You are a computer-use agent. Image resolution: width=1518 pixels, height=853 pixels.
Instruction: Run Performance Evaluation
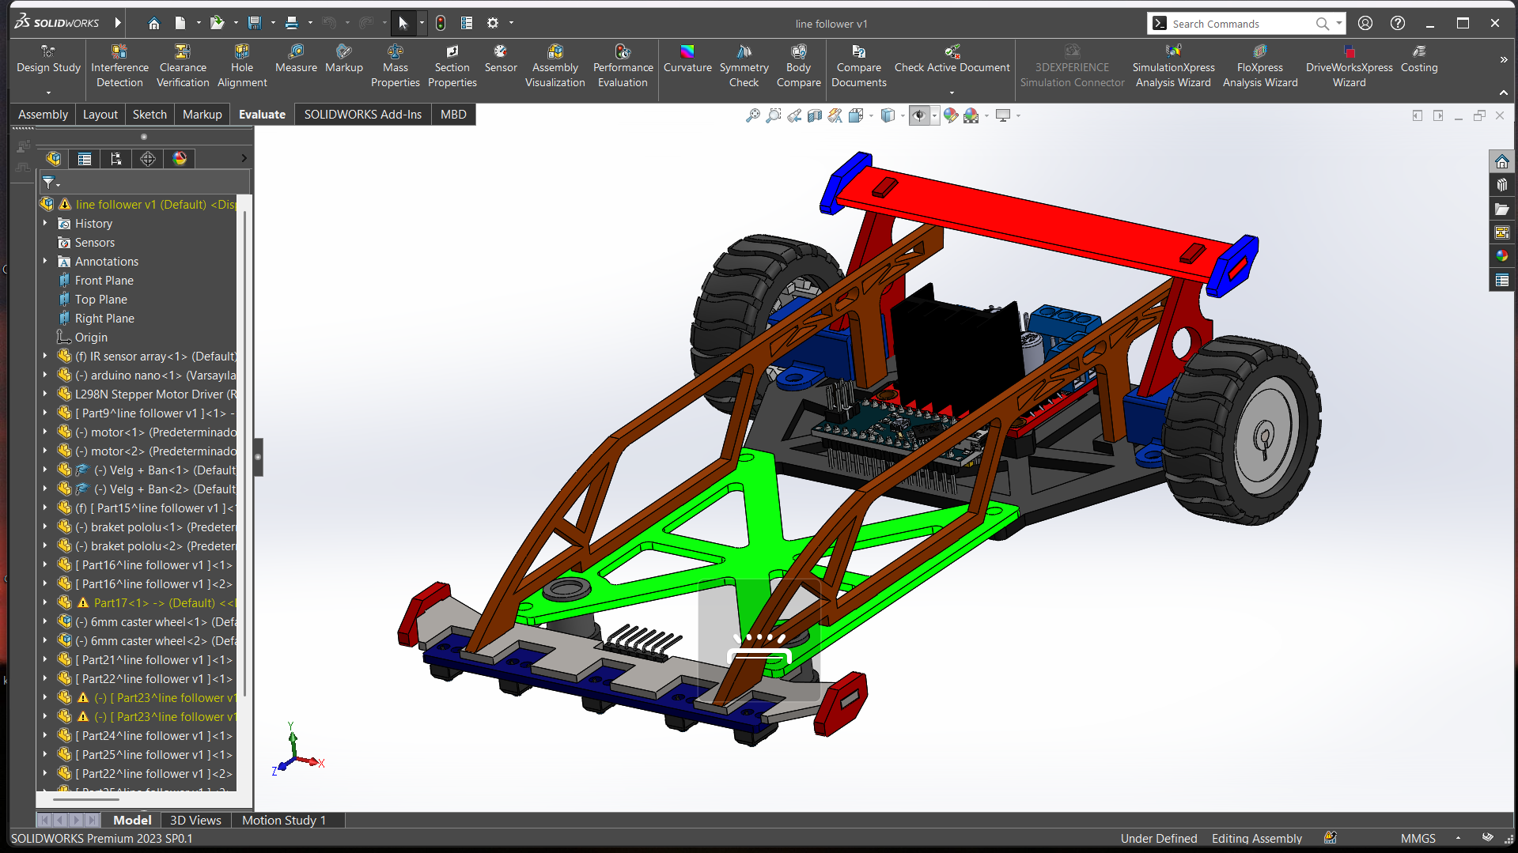pyautogui.click(x=623, y=66)
